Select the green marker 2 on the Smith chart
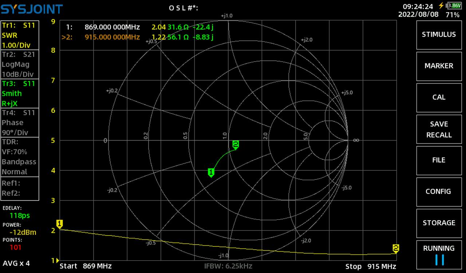This screenshot has width=466, height=273. pyautogui.click(x=236, y=145)
